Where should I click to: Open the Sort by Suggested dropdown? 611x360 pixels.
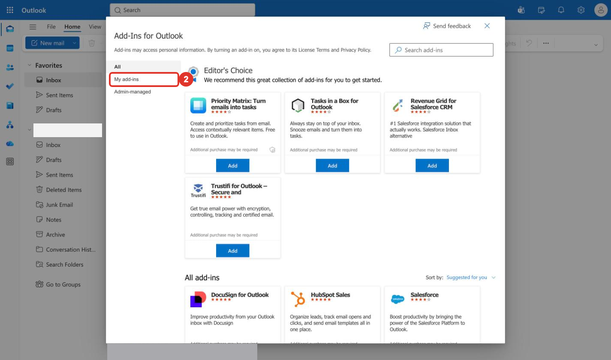pos(471,277)
